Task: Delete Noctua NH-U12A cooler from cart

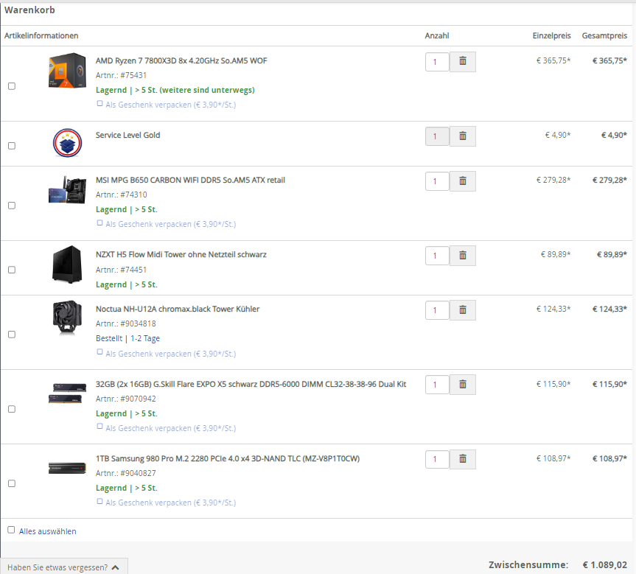Action: (x=462, y=310)
